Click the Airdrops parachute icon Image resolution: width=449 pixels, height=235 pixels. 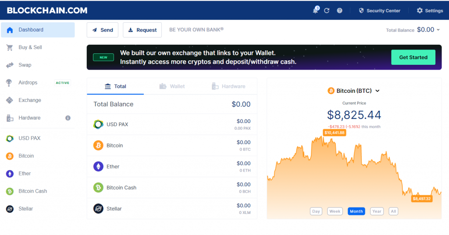click(10, 83)
